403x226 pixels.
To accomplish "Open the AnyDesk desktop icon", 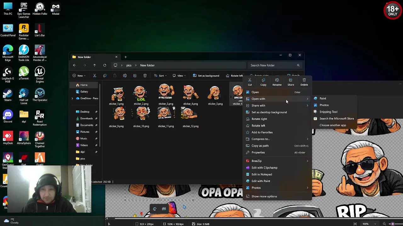I will (x=8, y=138).
